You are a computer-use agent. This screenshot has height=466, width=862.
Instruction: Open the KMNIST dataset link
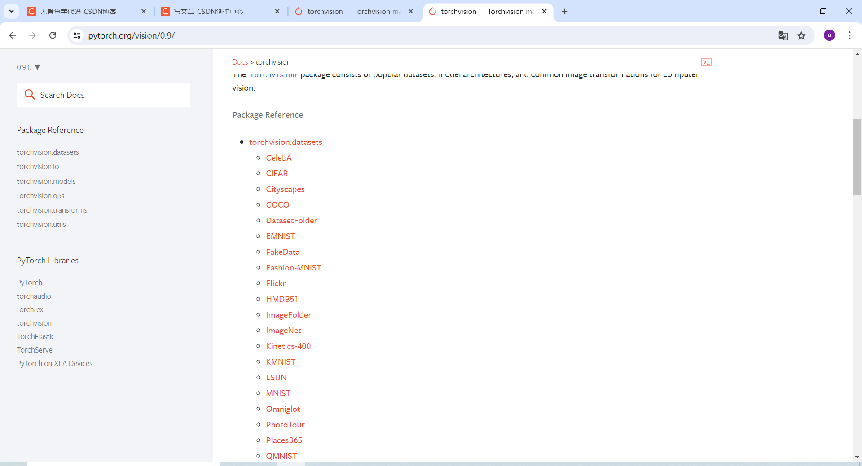281,362
